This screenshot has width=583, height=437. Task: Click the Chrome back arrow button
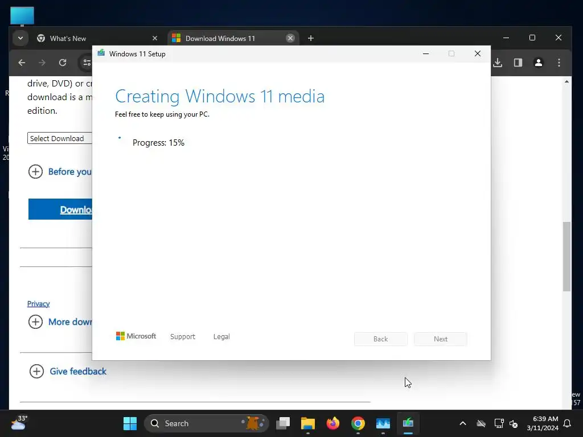[x=22, y=63]
